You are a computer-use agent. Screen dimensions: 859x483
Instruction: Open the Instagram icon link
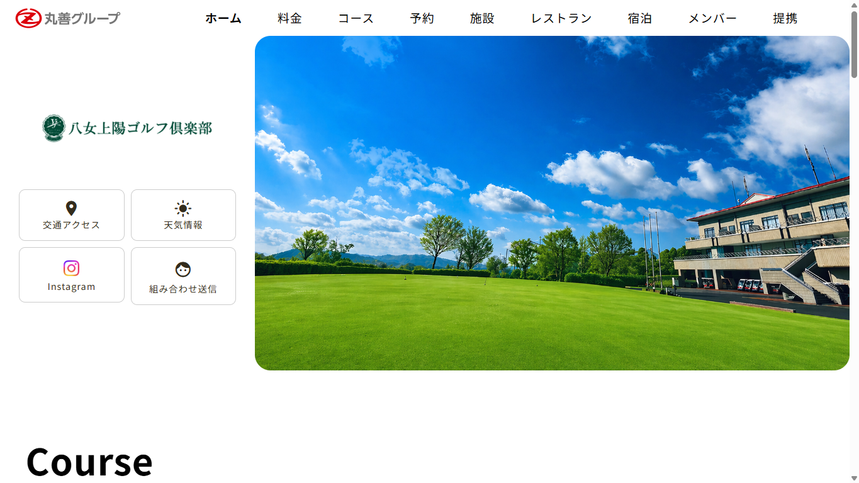click(71, 269)
